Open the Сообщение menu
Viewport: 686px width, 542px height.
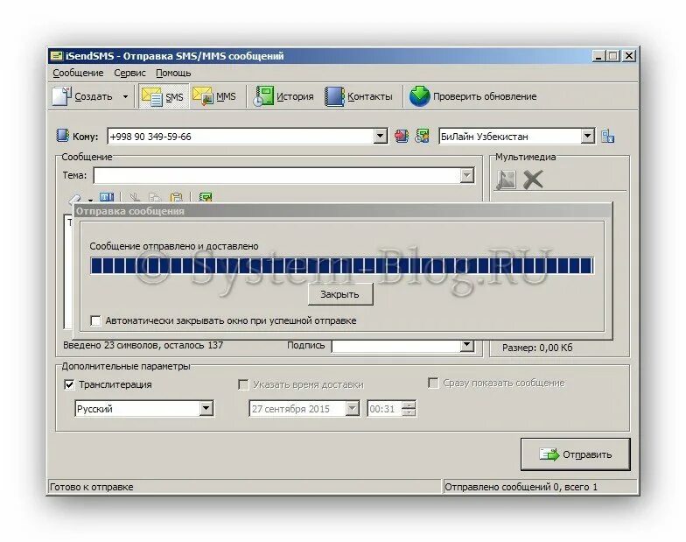click(79, 74)
